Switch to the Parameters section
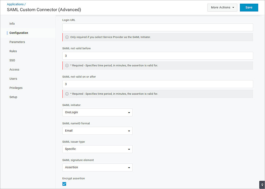The image size is (265, 189). coord(17,42)
